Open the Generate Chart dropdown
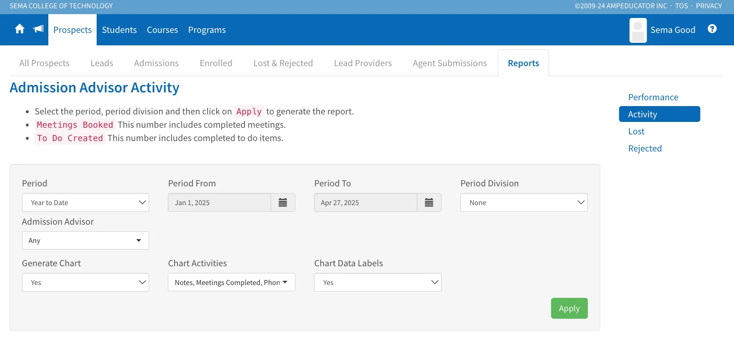 [x=85, y=283]
